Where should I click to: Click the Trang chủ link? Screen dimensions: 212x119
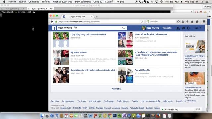click(167, 28)
